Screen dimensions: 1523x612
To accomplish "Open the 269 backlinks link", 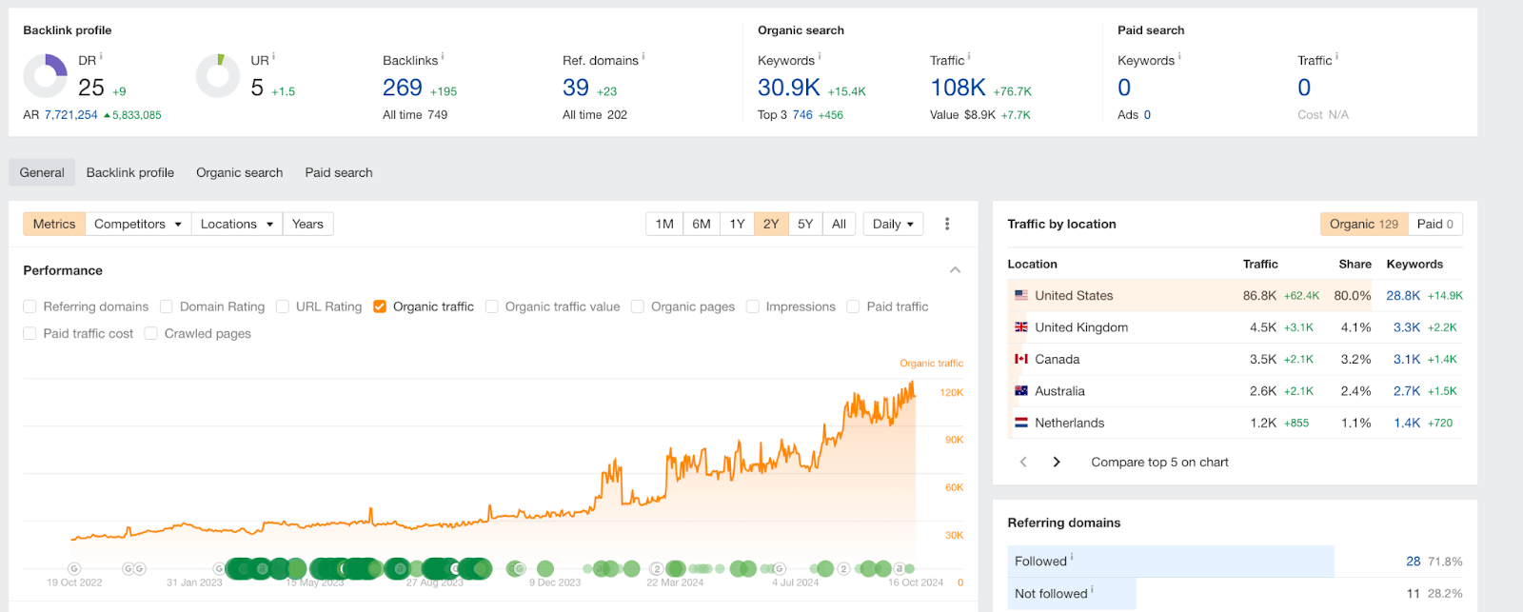I will [x=402, y=89].
